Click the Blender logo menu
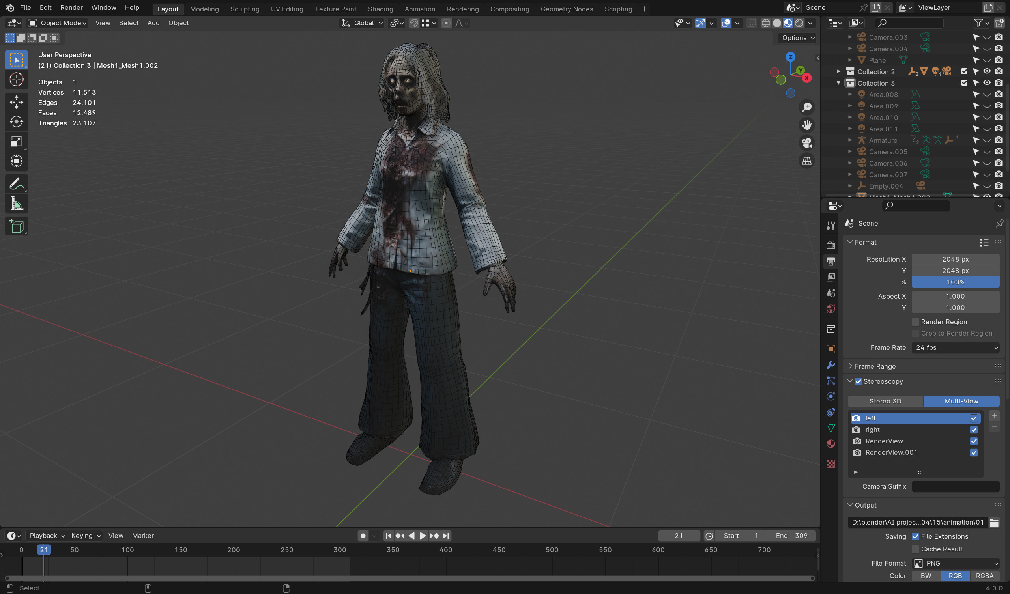The image size is (1010, 594). tap(9, 7)
